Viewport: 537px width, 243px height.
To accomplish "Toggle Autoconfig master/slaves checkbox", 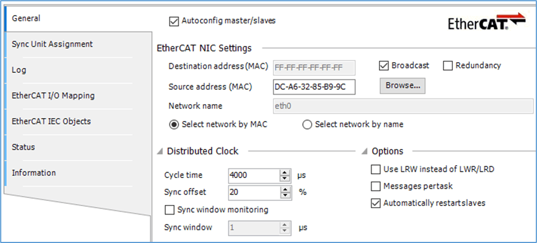I will click(174, 21).
